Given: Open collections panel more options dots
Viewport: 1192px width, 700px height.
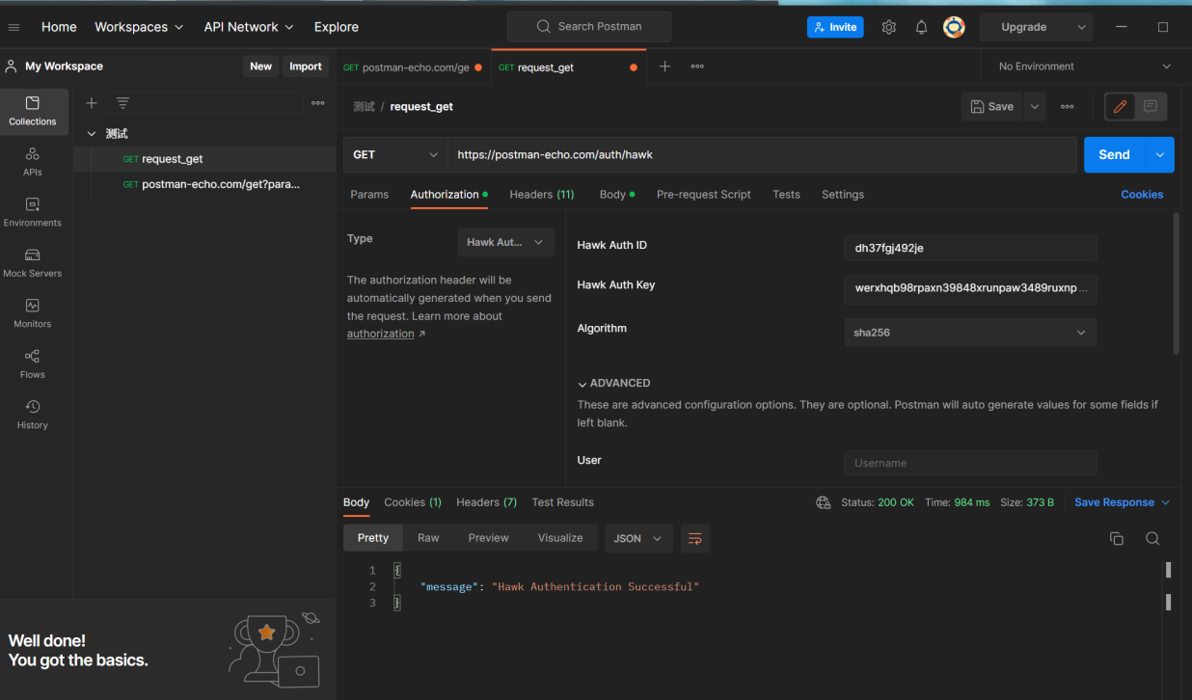Looking at the screenshot, I should 318,103.
